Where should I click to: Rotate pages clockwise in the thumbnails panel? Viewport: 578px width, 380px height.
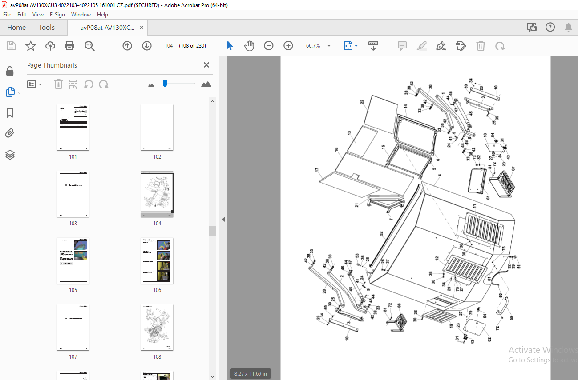(x=104, y=84)
